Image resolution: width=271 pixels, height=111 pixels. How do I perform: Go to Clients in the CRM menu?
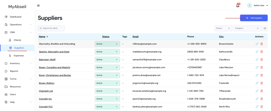coord(17,40)
